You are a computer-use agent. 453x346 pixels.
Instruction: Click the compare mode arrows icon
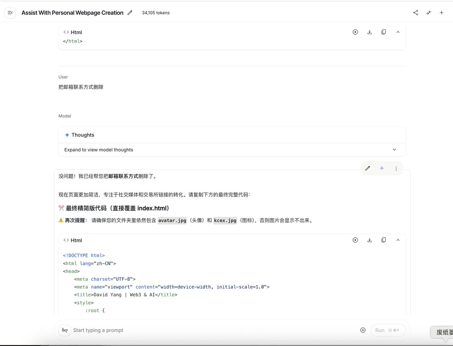tap(428, 13)
